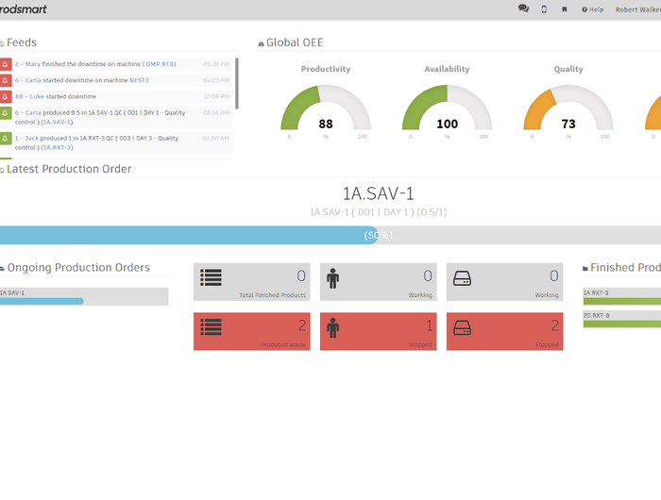
Task: Open machine link NEST3
Action: click(139, 80)
